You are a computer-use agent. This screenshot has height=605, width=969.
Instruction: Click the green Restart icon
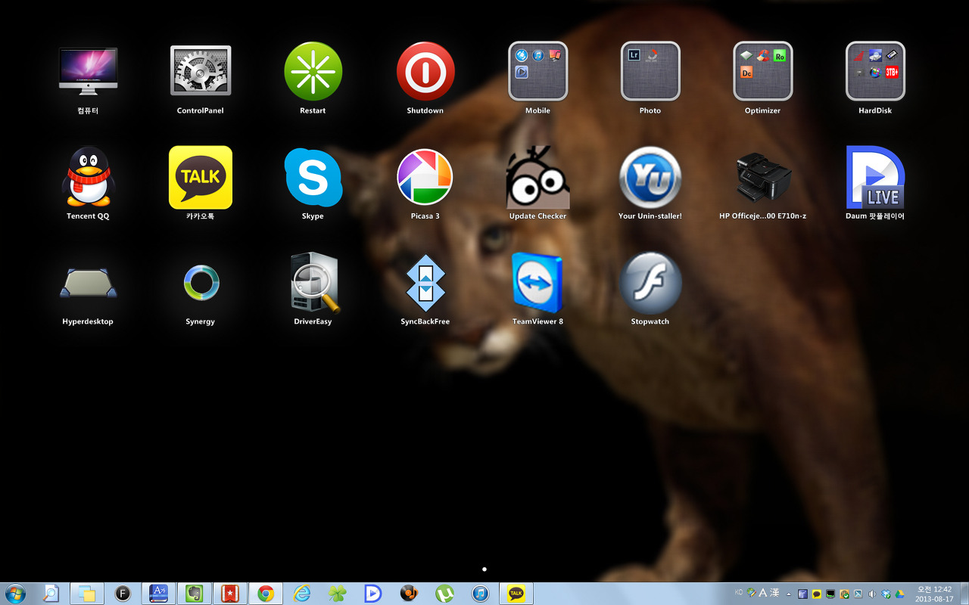click(x=313, y=71)
